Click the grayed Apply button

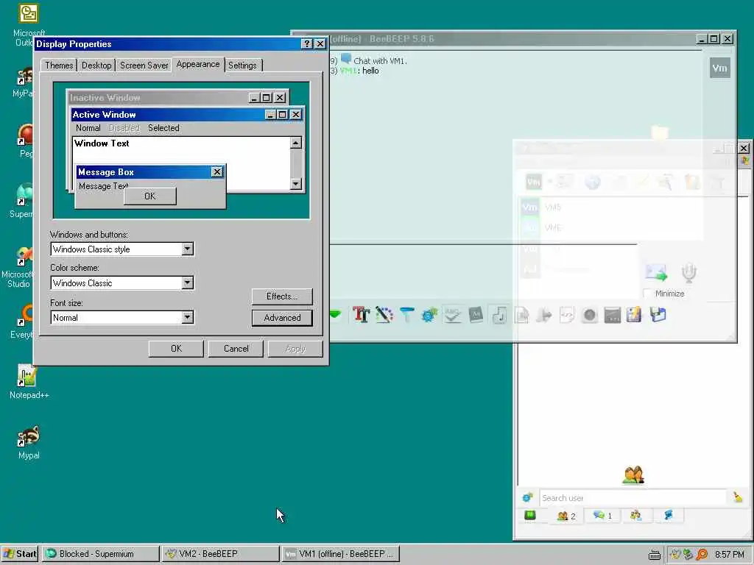295,349
